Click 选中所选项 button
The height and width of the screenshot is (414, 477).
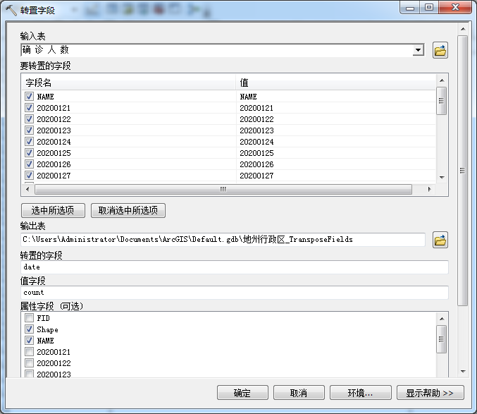point(53,210)
